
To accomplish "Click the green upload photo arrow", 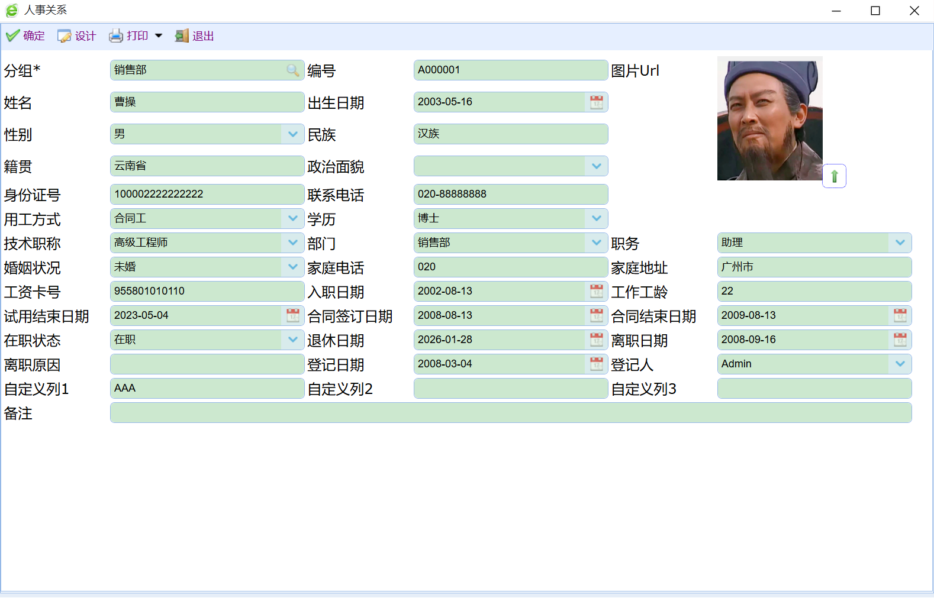I will 834,176.
